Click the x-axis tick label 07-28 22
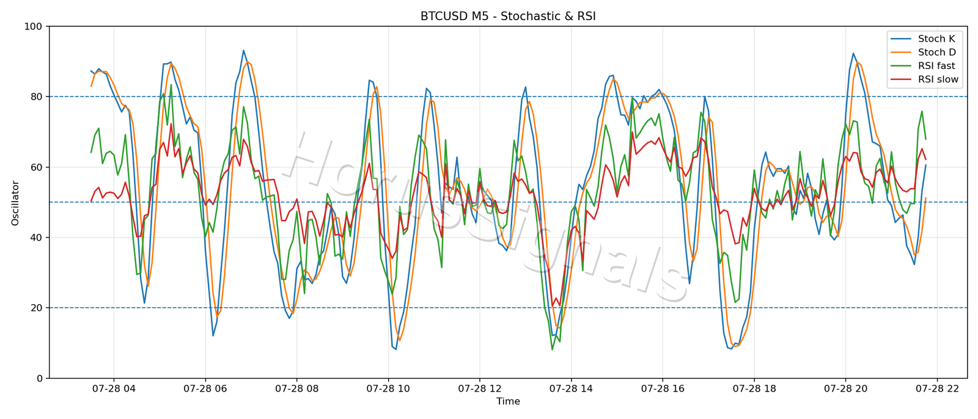The width and height of the screenshot is (978, 419). [x=937, y=388]
